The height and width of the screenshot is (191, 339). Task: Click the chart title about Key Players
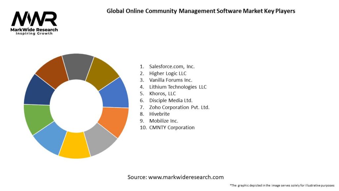coord(201,11)
